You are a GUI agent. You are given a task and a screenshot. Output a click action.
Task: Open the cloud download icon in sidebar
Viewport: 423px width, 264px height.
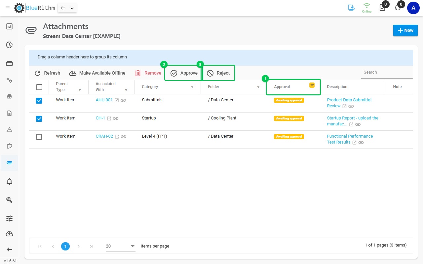coord(10,234)
